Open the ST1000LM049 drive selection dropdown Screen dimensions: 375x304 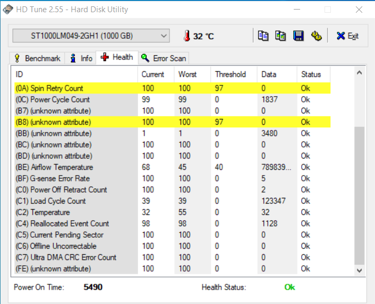pyautogui.click(x=91, y=36)
